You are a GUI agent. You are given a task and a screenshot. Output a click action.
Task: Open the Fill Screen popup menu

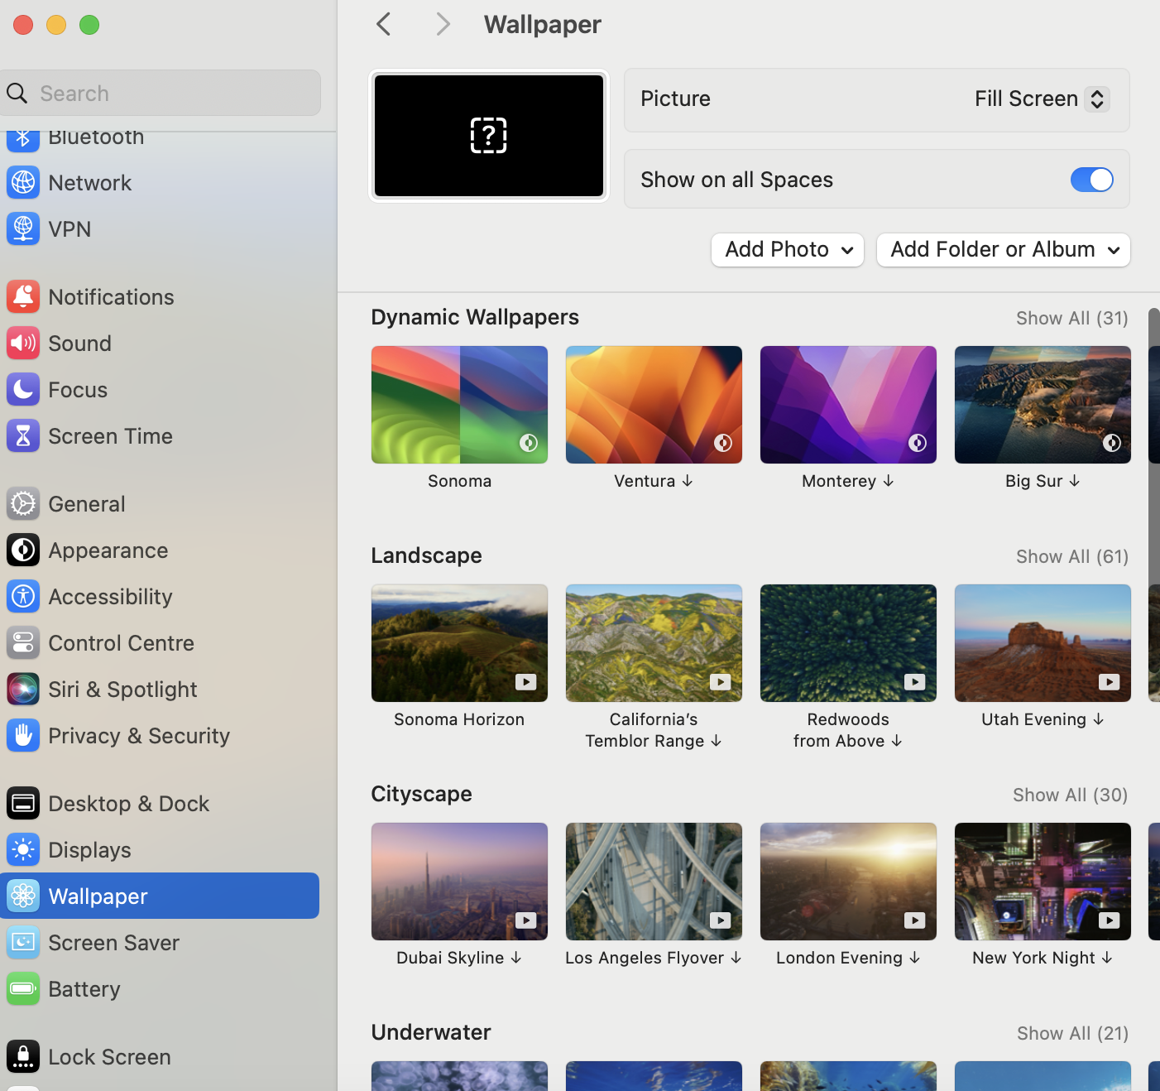pyautogui.click(x=1041, y=99)
